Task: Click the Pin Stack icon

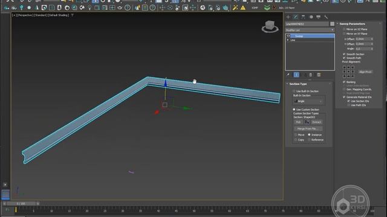Action: [x=288, y=75]
